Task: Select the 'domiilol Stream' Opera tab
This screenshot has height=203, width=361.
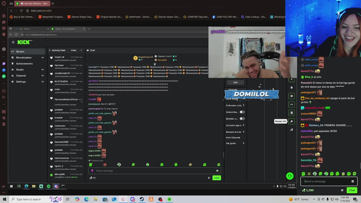Action: coord(32,3)
